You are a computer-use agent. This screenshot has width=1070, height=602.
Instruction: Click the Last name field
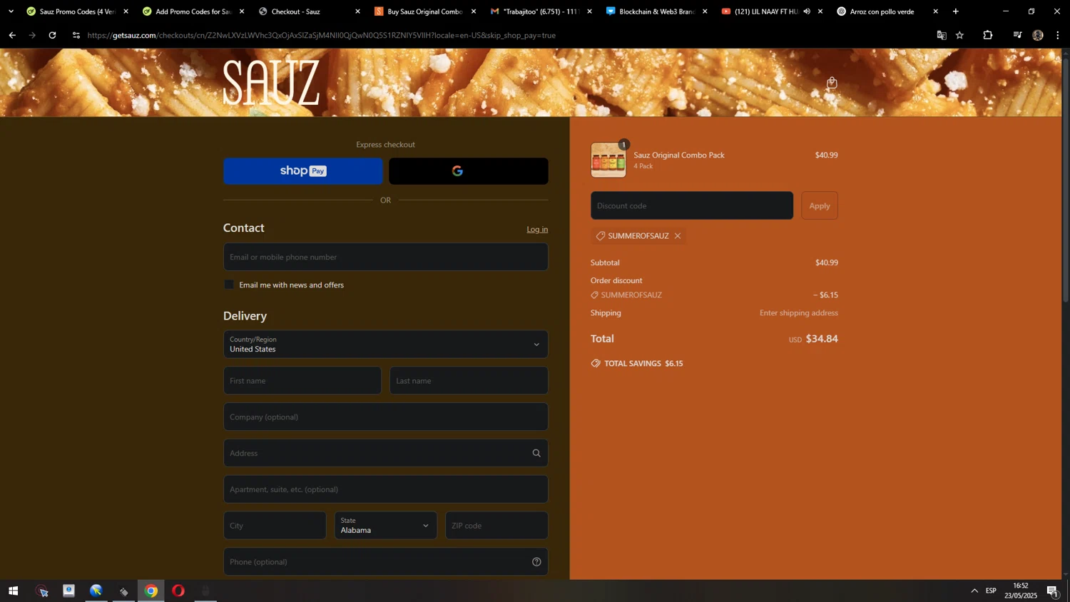(x=469, y=381)
